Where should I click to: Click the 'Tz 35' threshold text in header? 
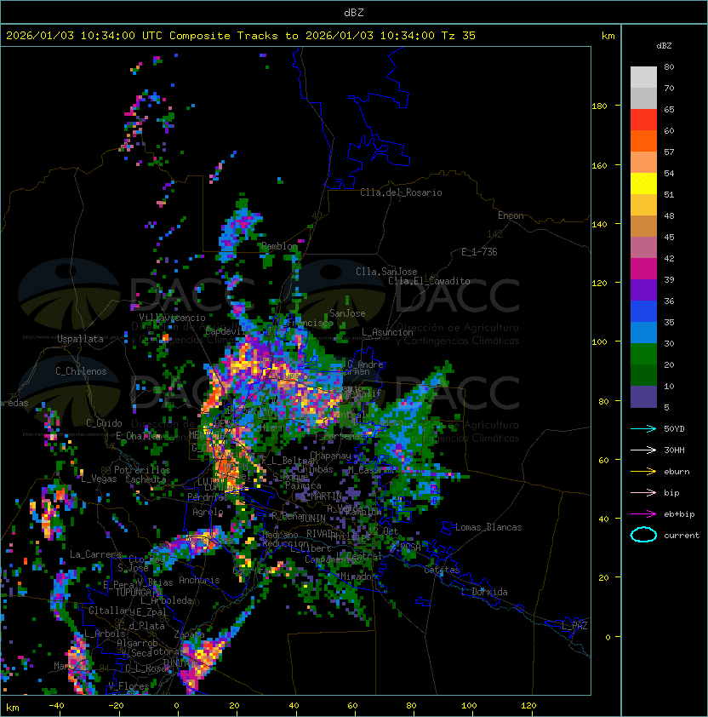tap(459, 36)
